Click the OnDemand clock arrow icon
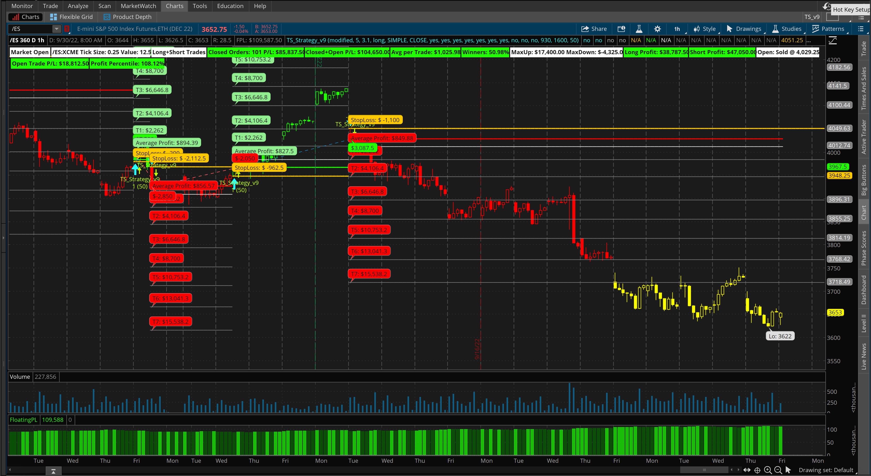The image size is (871, 476). click(x=827, y=6)
